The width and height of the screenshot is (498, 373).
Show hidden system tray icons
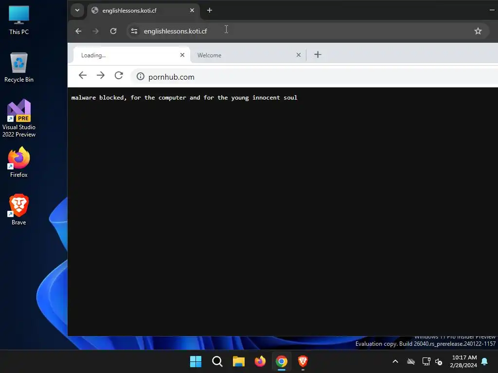[x=395, y=361]
